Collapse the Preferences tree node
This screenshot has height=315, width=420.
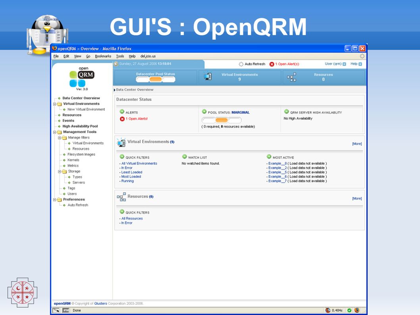pos(55,200)
